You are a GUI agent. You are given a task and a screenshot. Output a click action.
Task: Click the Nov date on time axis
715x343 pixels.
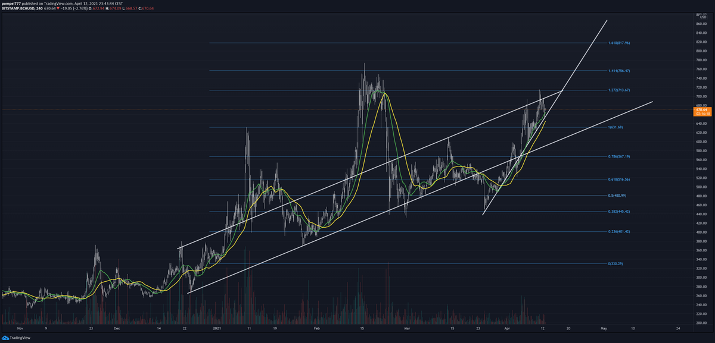click(x=20, y=328)
